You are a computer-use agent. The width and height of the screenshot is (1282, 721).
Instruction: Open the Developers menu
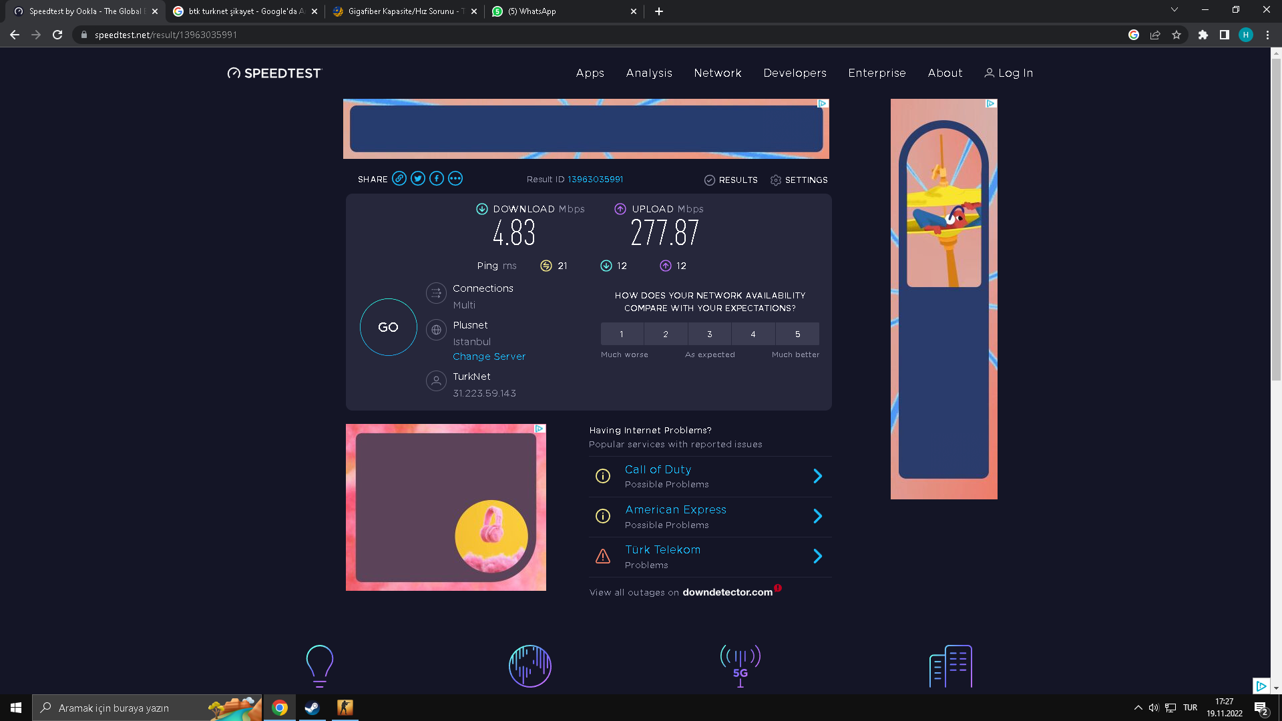click(795, 73)
